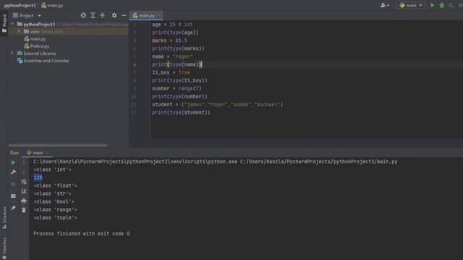Click the "roger" string in name assignment
The width and height of the screenshot is (463, 260).
182,56
